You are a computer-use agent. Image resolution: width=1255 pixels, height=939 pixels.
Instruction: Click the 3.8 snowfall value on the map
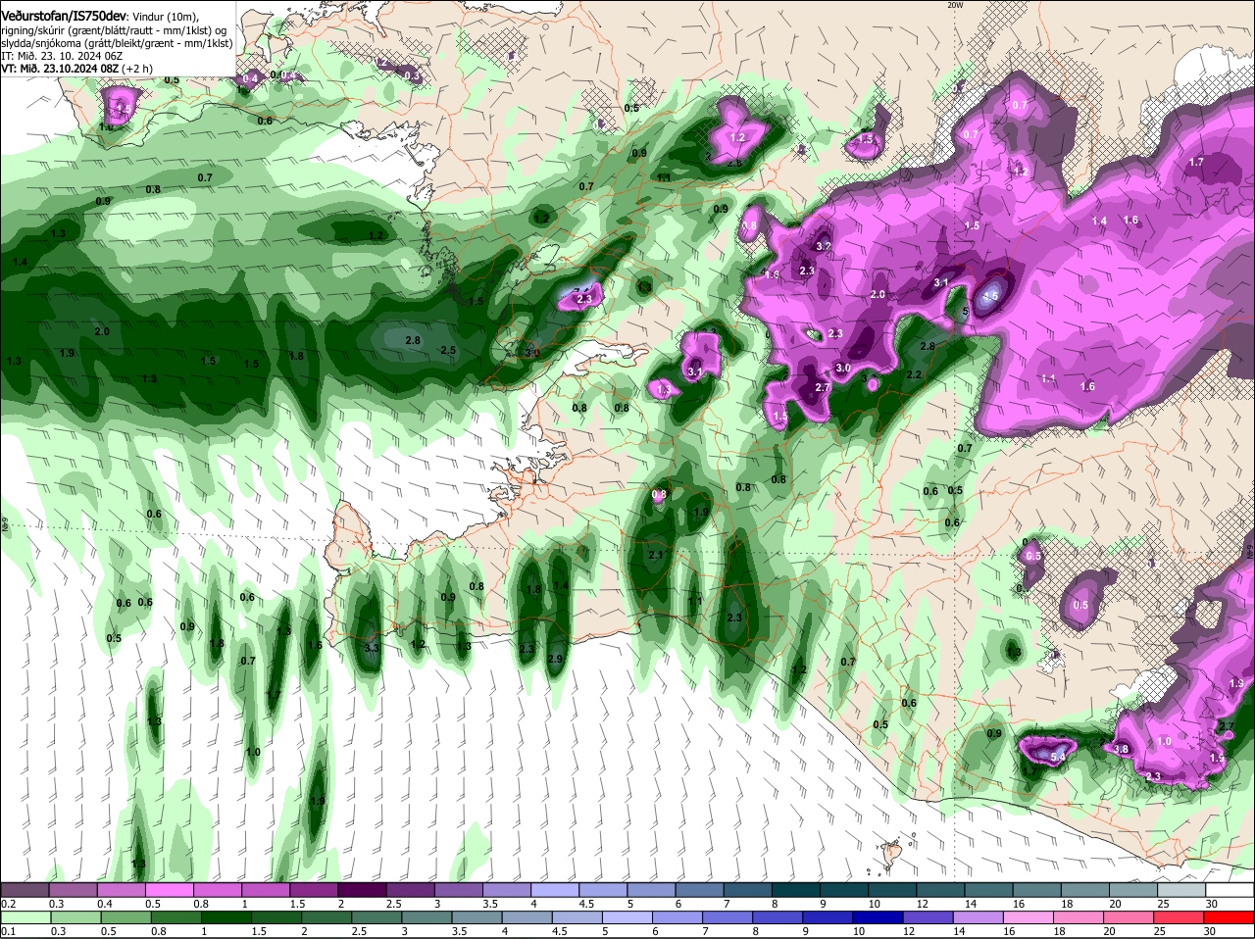pyautogui.click(x=1122, y=749)
